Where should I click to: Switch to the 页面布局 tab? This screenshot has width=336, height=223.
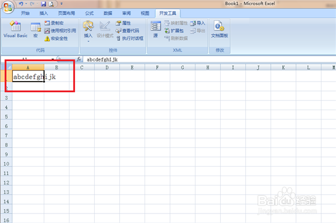[x=67, y=13]
